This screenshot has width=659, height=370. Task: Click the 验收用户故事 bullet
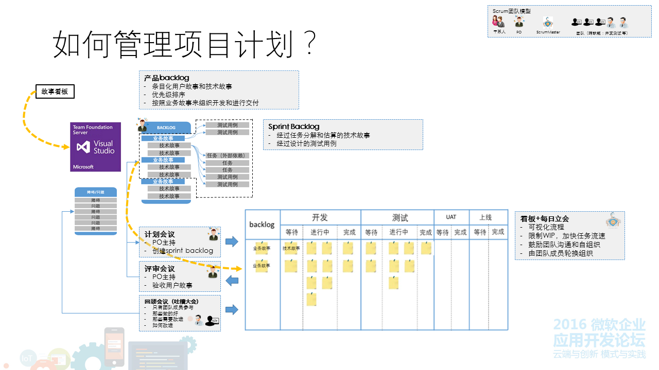point(172,285)
